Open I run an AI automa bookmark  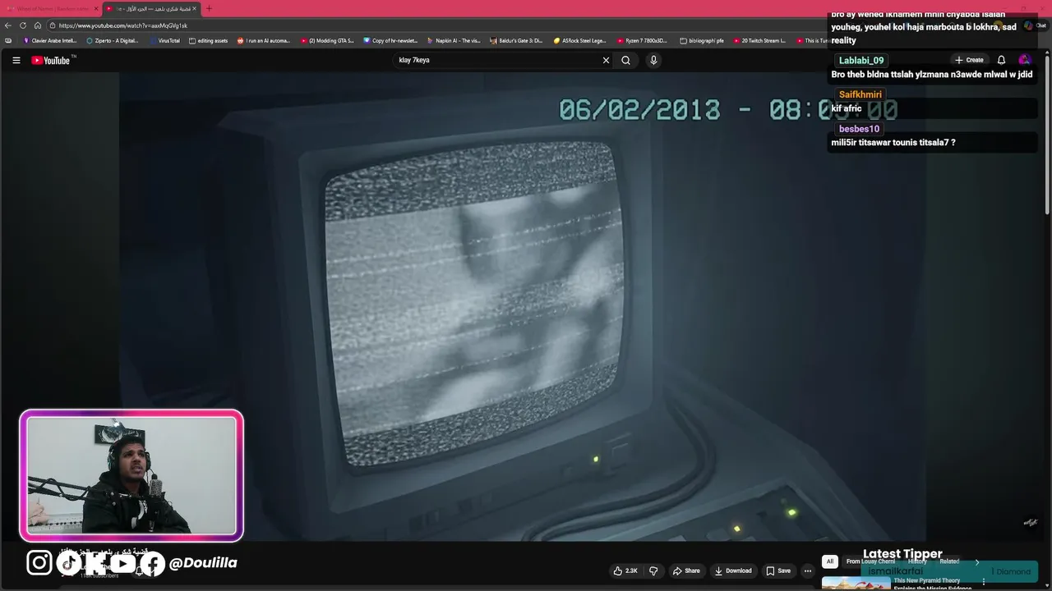(x=264, y=40)
